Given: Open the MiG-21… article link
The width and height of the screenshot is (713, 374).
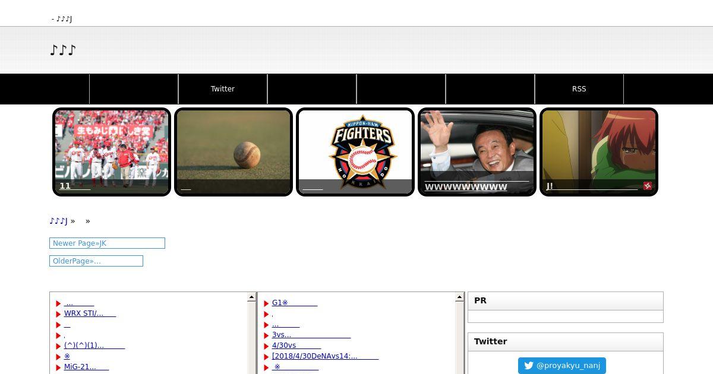Looking at the screenshot, I should (86, 367).
